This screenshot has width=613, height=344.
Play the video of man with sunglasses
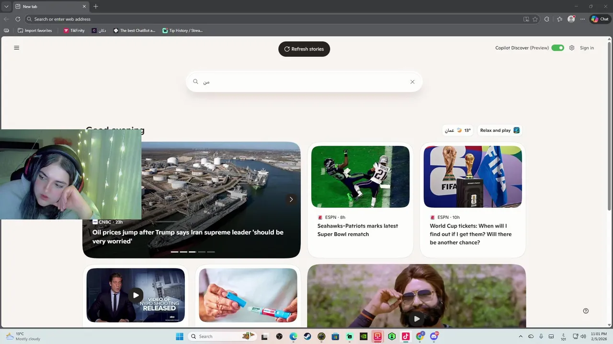(x=417, y=319)
